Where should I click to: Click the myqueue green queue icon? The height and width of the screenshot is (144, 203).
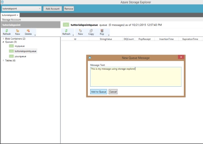[11, 46]
